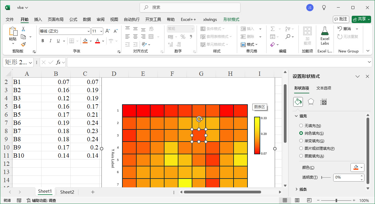Viewport: 375px width, 204px height.
Task: Collapse the 填充 section
Action: [x=296, y=115]
